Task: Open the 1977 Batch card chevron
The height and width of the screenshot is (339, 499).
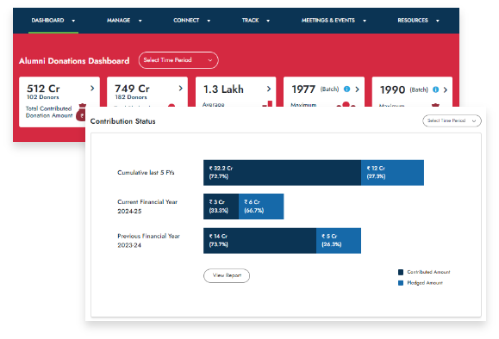Action: pyautogui.click(x=357, y=89)
